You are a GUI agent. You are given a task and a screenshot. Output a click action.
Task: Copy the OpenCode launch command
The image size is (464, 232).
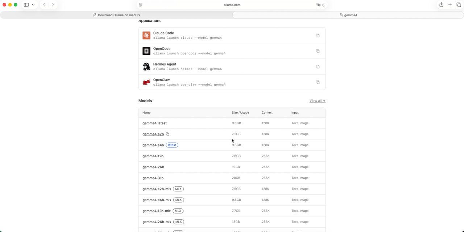pyautogui.click(x=318, y=51)
